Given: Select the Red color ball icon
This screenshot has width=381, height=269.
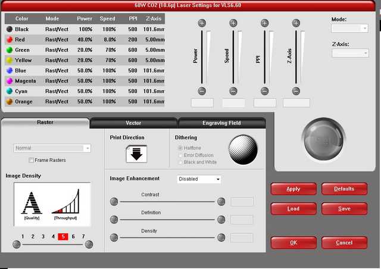Looking at the screenshot, I should coord(10,40).
